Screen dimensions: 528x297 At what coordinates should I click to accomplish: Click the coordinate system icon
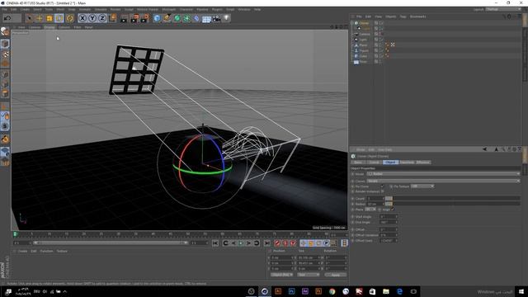[x=112, y=18]
